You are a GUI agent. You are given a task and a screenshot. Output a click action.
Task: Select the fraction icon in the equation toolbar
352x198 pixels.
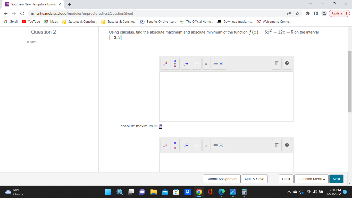click(175, 63)
